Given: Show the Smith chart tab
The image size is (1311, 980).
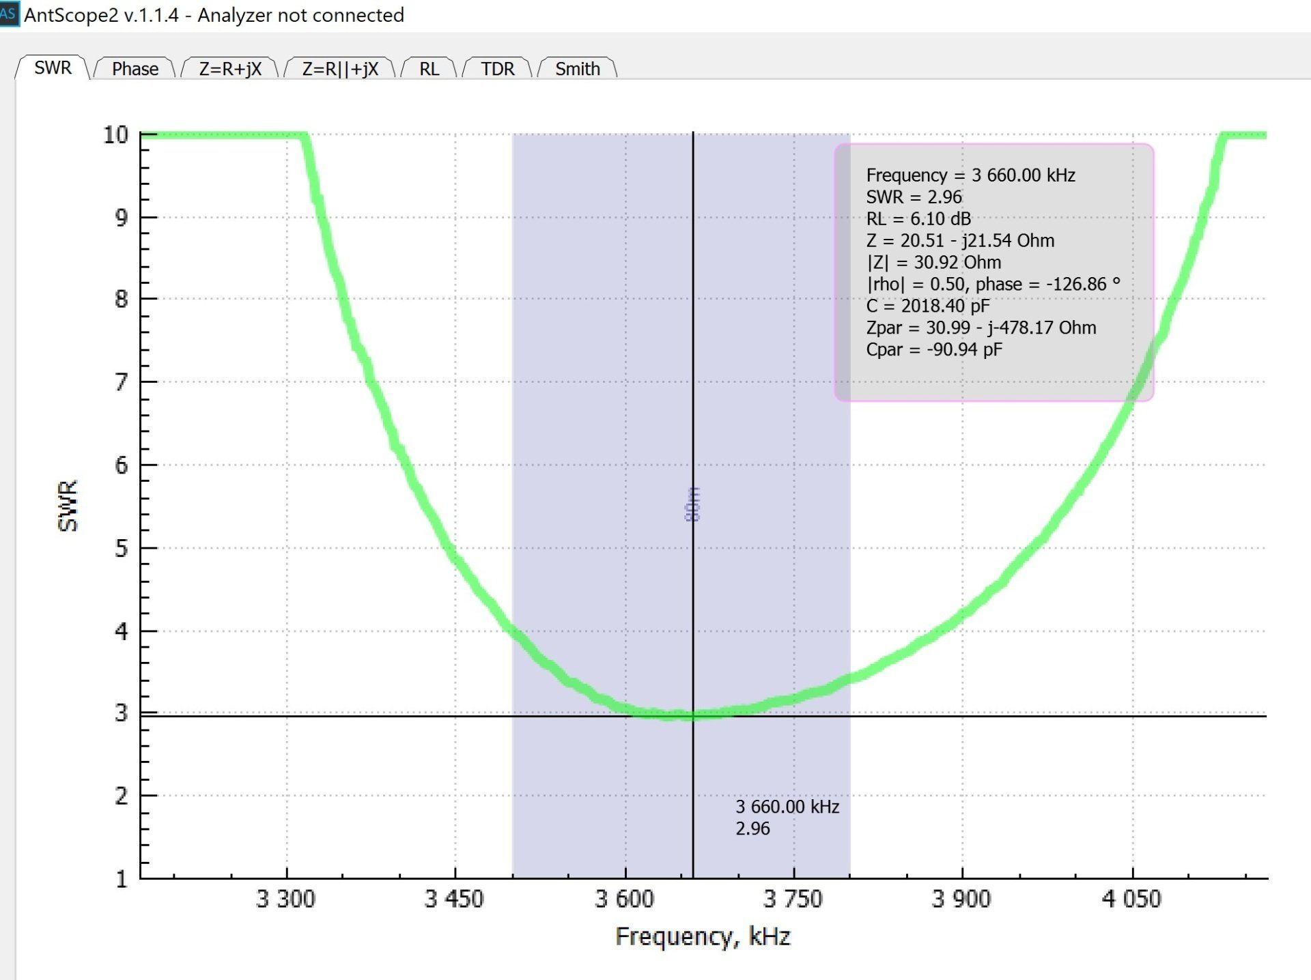Looking at the screenshot, I should (577, 69).
